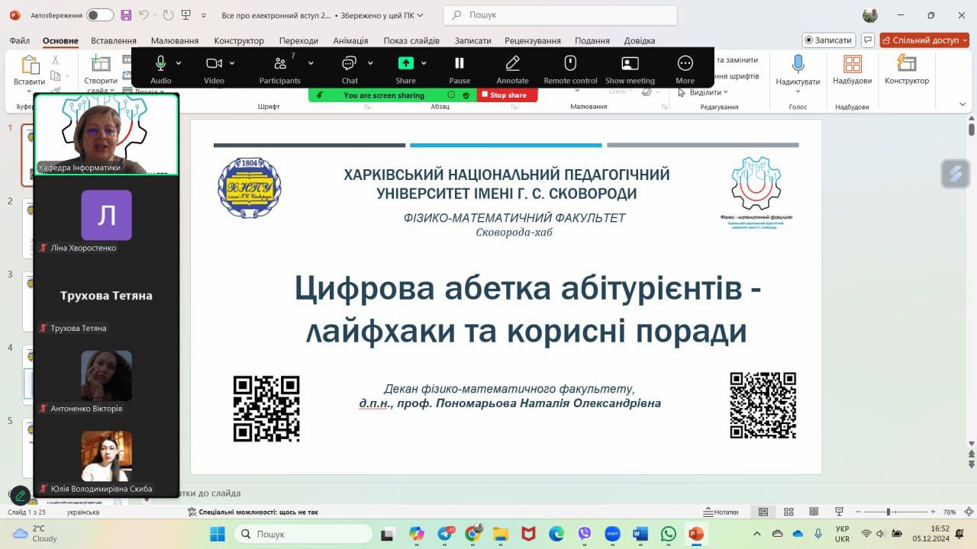The image size is (977, 549).
Task: Click the weather widget 2°C Cloudy
Action: click(35, 533)
